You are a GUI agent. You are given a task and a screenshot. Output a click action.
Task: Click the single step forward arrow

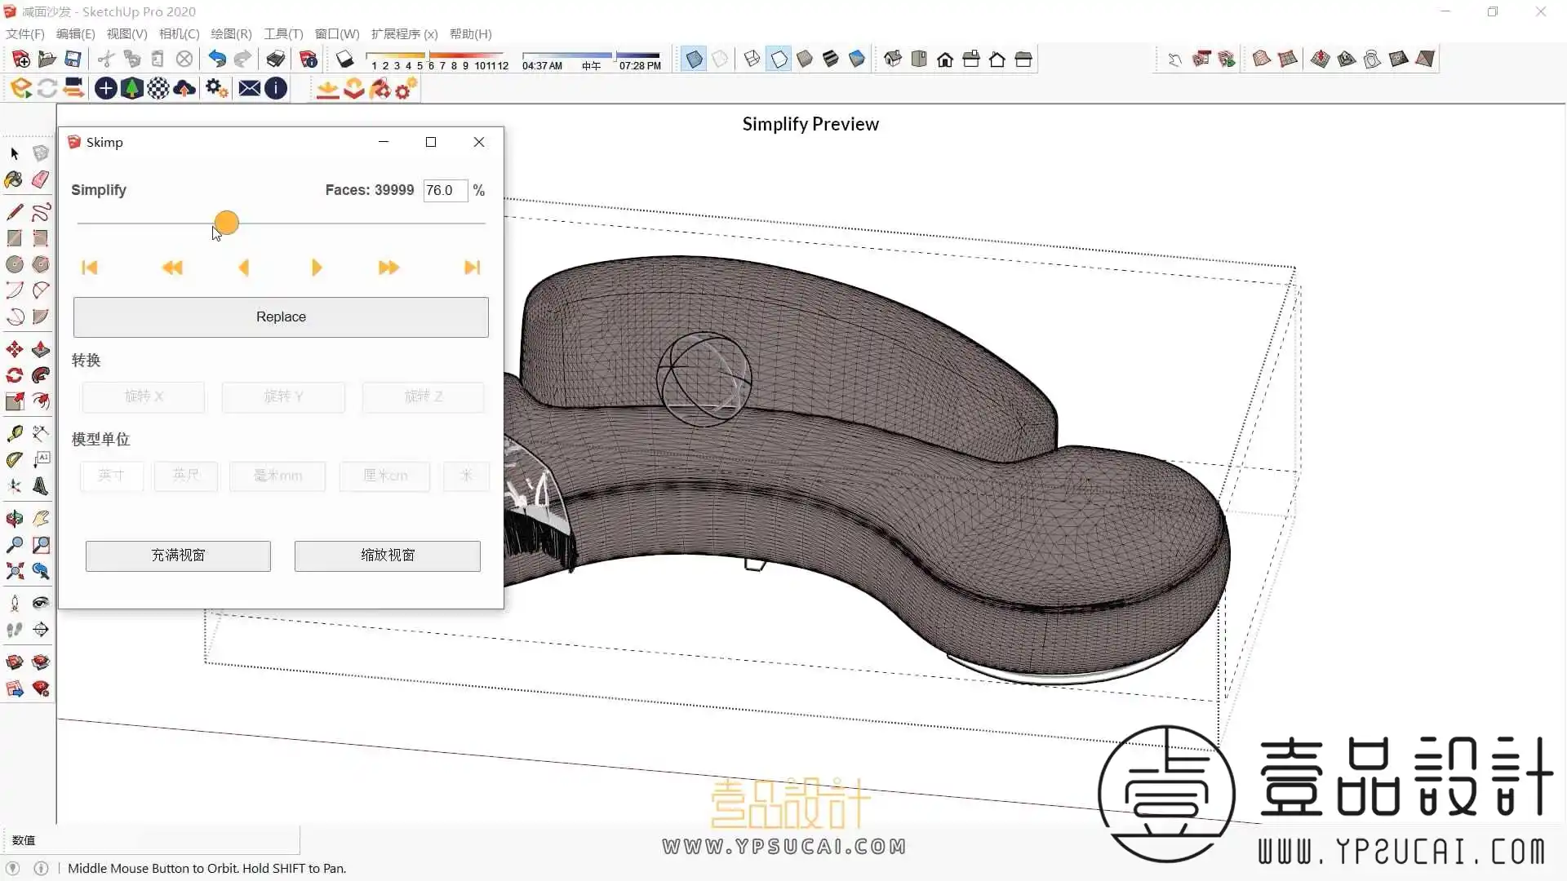pyautogui.click(x=317, y=268)
